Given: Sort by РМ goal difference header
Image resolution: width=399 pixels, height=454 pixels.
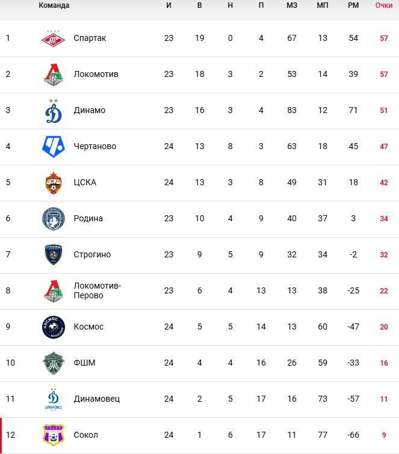Looking at the screenshot, I should click(x=353, y=5).
